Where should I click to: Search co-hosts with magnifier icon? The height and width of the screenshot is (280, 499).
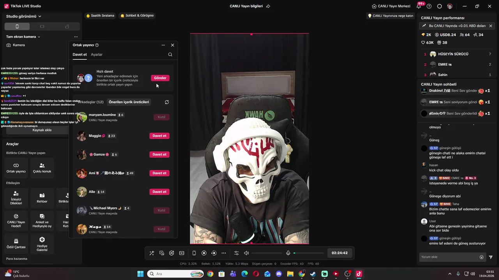point(170,54)
